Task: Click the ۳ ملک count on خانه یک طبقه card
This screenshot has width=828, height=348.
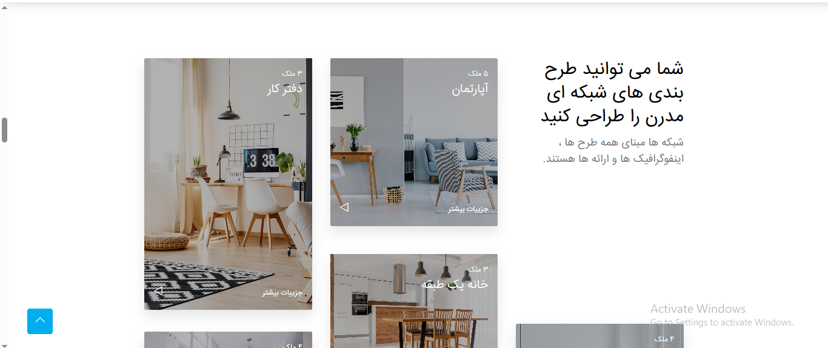Action: click(x=478, y=269)
